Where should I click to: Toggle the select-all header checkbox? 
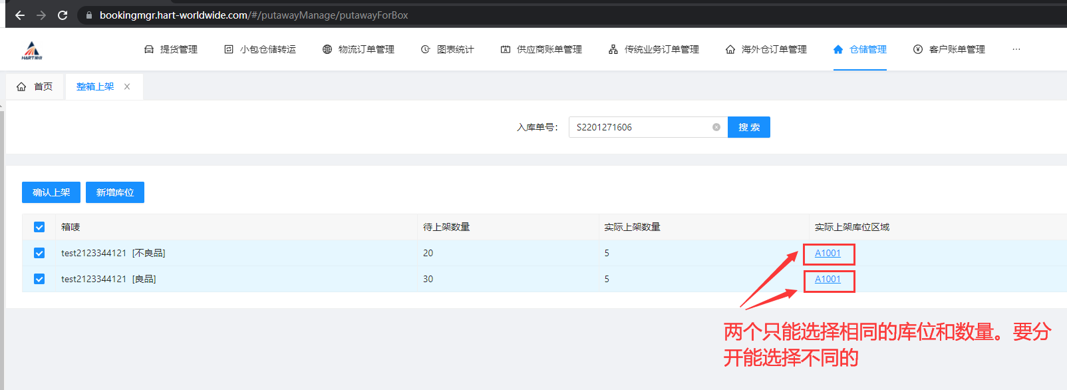click(39, 227)
